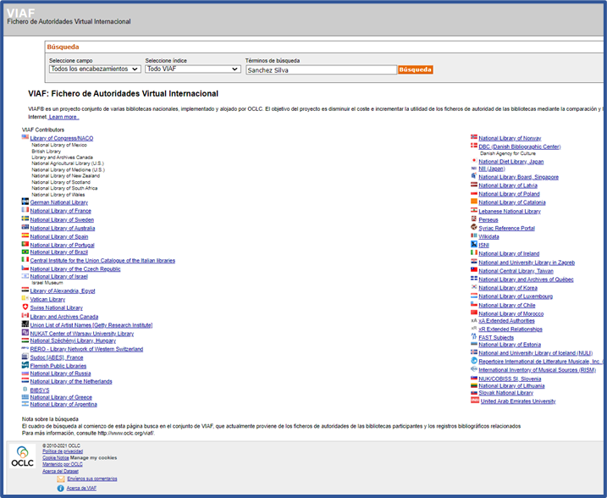
Task: Open the Política de privacidad link
Action: point(63,451)
